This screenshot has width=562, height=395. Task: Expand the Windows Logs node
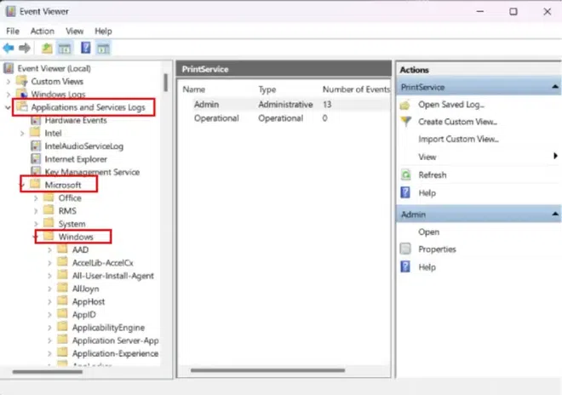coord(9,94)
